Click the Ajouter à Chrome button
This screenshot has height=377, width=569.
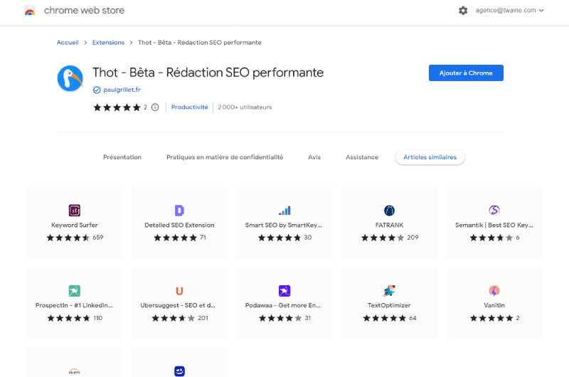pos(466,73)
